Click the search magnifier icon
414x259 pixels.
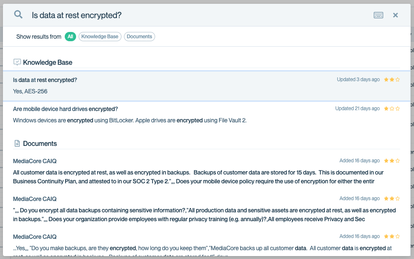[x=18, y=15]
